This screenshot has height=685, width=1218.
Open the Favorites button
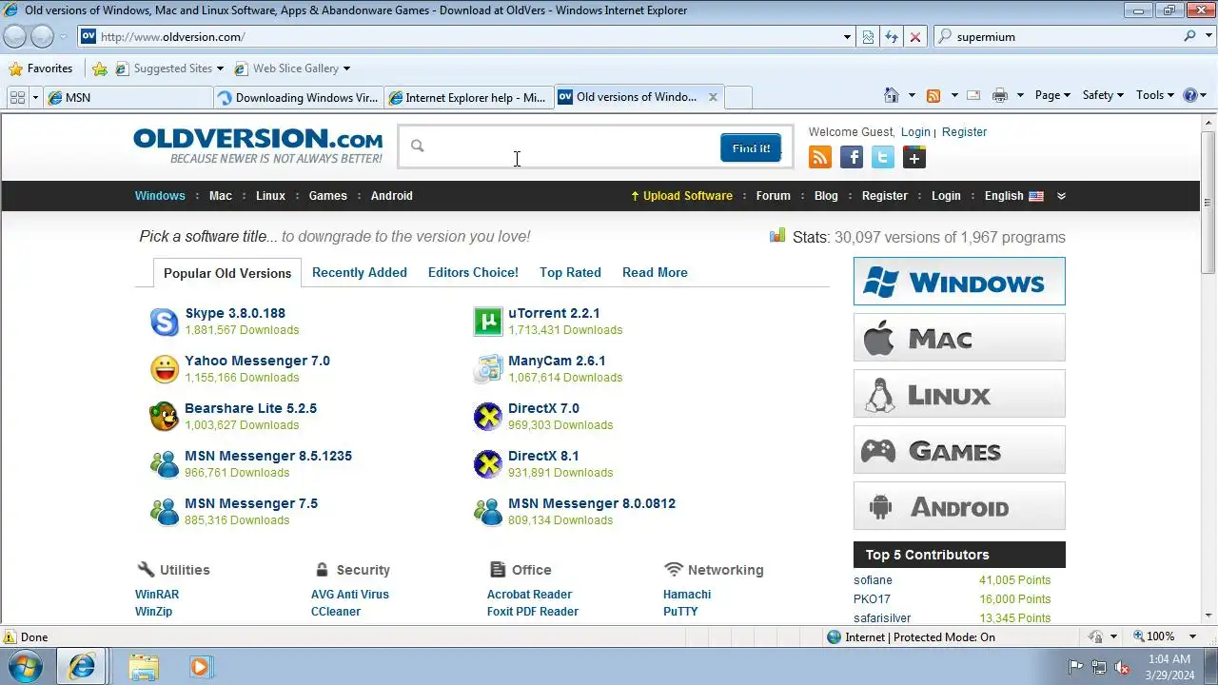coord(40,68)
